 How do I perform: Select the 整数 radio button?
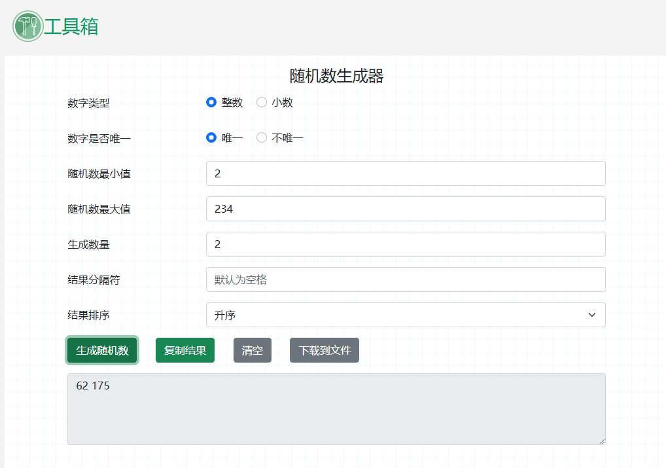click(x=211, y=102)
